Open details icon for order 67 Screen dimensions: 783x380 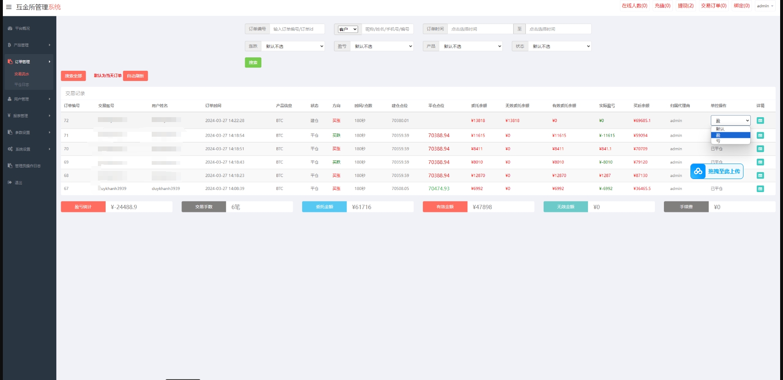[760, 189]
